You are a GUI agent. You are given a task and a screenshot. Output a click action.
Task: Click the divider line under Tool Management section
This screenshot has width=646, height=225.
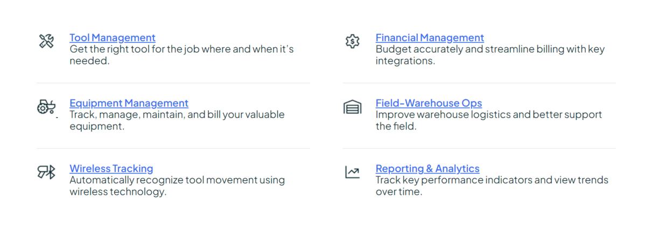(x=173, y=83)
